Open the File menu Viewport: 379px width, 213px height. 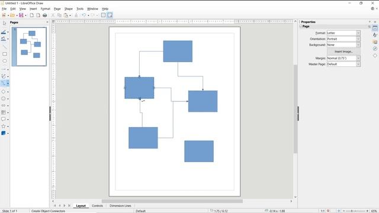[x=4, y=9]
